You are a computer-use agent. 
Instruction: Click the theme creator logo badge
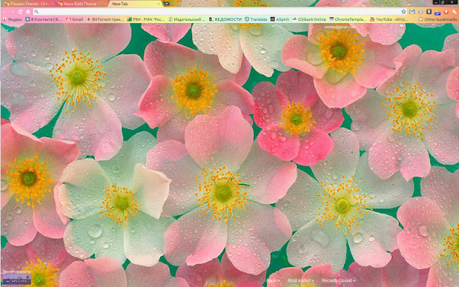[16, 279]
